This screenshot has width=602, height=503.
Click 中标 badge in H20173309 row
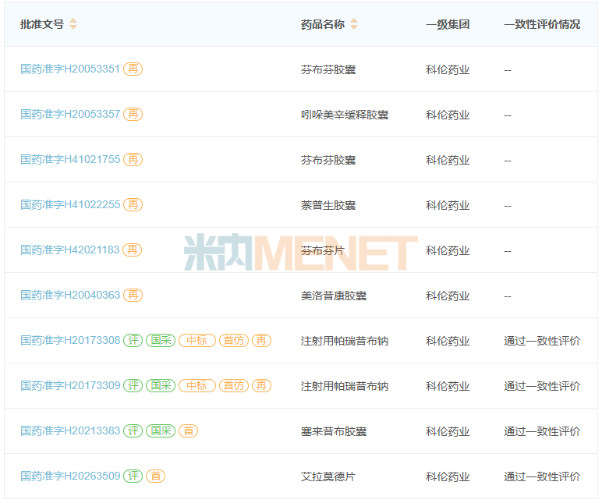(x=197, y=385)
